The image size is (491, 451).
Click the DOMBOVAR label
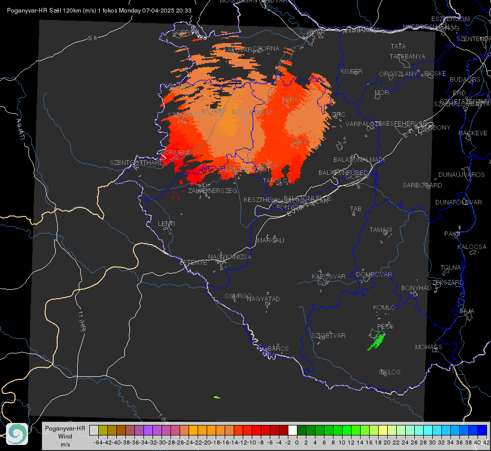click(374, 275)
